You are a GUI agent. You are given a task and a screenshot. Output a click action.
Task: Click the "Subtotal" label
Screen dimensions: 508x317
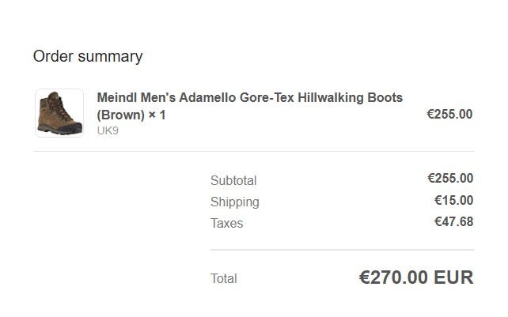point(233,180)
